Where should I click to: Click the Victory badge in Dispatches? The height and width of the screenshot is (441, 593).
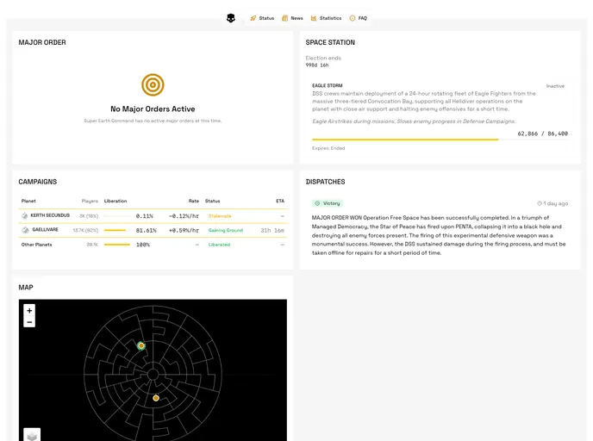[x=328, y=203]
